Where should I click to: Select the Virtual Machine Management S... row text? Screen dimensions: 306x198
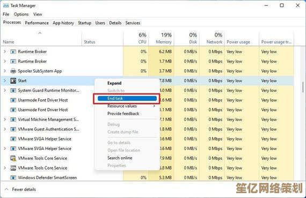(x=48, y=119)
